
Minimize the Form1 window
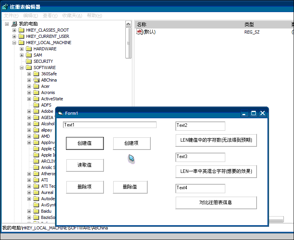(244, 113)
